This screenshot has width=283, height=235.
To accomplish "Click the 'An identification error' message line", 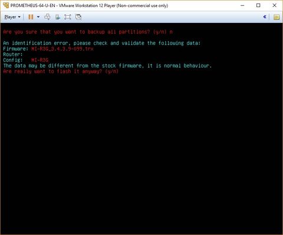I will pyautogui.click(x=102, y=43).
